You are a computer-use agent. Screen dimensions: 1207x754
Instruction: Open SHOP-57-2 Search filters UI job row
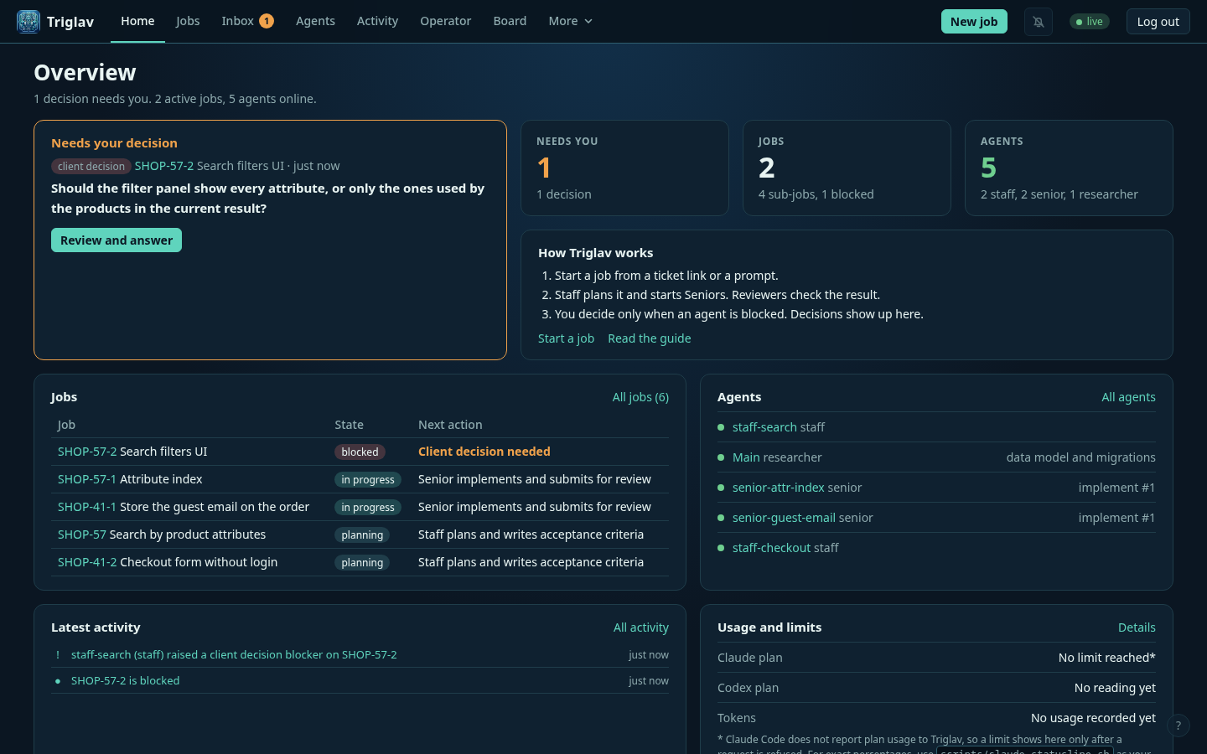[360, 452]
